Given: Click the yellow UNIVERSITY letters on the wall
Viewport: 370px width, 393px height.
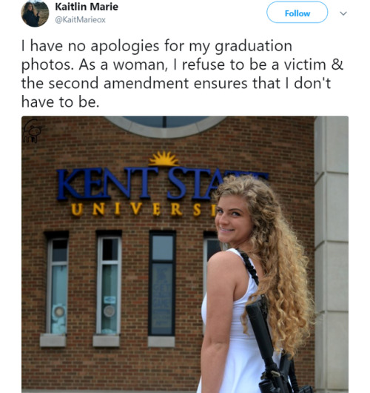Looking at the screenshot, I should click(143, 210).
